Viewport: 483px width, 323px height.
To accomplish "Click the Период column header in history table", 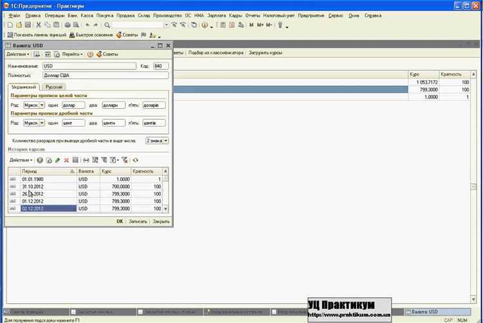I will 48,171.
